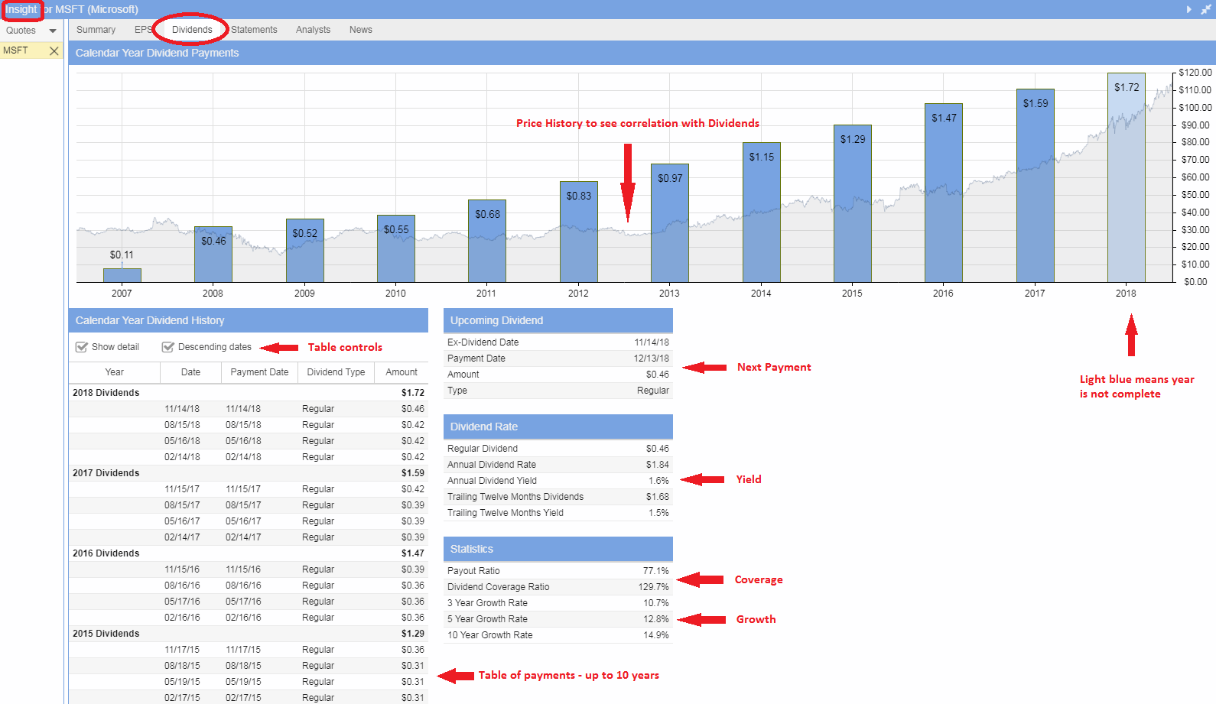Image resolution: width=1216 pixels, height=704 pixels.
Task: Click the 2016 Dividends group row
Action: (x=106, y=553)
